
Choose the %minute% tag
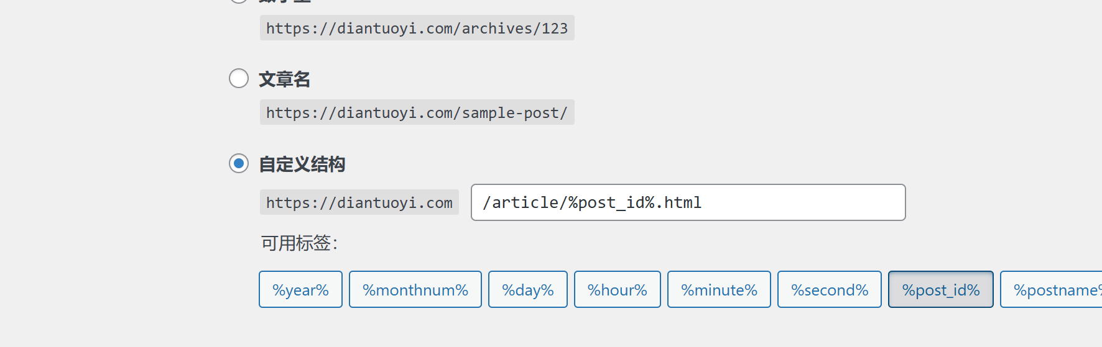719,289
